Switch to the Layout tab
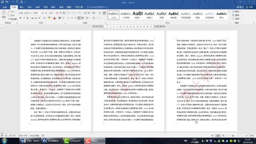256x144 pixels. (x=37, y=7)
